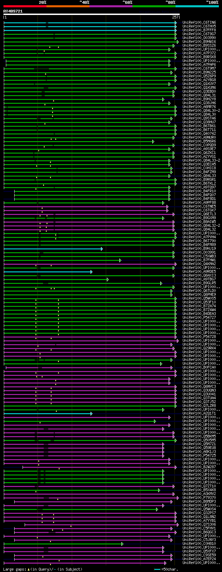
Task: Select the UniRef100_B9N225 label
Action: 199,72
